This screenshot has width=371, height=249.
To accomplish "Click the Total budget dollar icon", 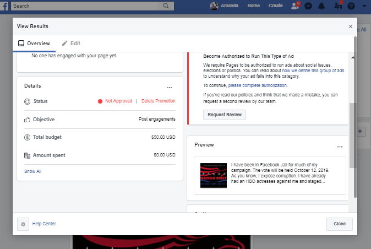I will (27, 137).
